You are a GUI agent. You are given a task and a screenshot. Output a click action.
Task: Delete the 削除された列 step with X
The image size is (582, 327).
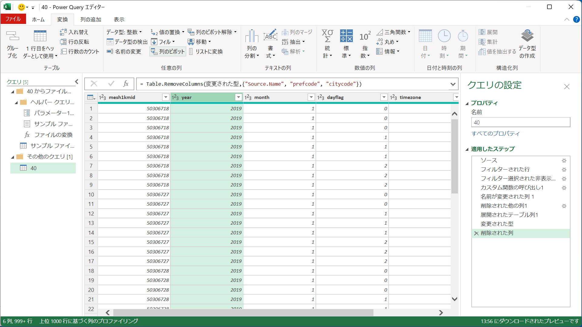(476, 233)
